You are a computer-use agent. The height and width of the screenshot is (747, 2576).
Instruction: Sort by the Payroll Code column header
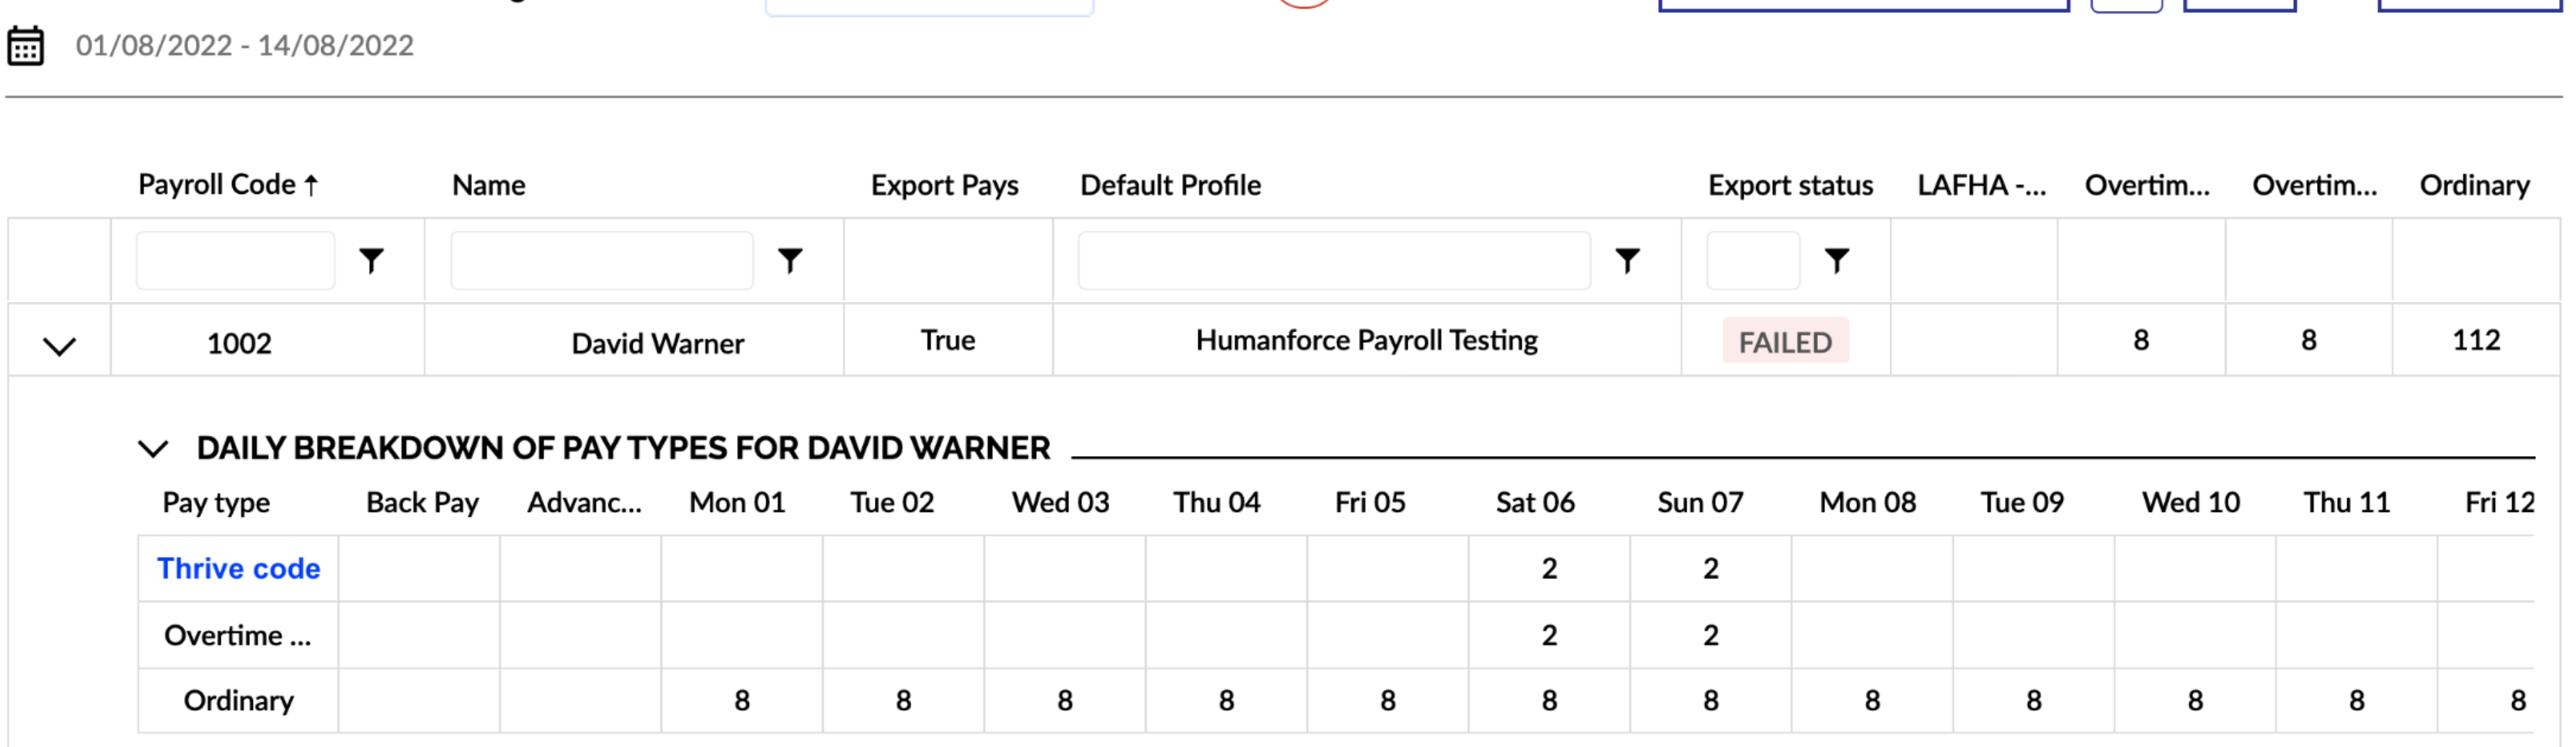click(x=228, y=185)
